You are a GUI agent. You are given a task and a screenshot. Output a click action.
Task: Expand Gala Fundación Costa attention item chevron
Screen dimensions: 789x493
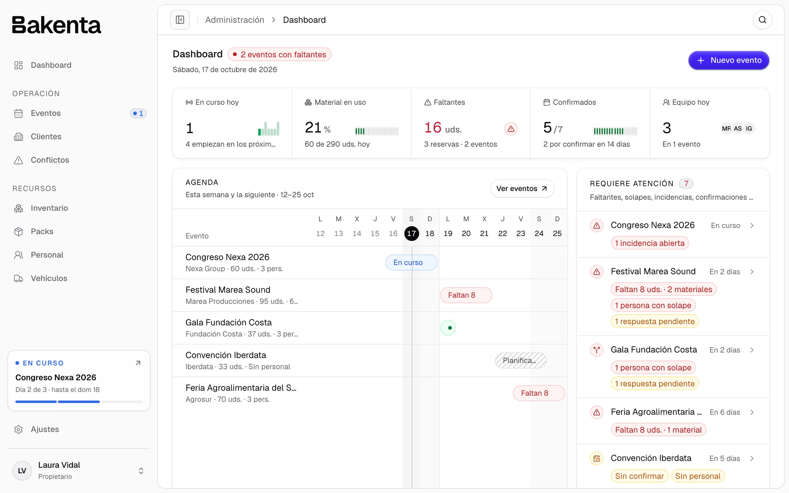pyautogui.click(x=752, y=350)
